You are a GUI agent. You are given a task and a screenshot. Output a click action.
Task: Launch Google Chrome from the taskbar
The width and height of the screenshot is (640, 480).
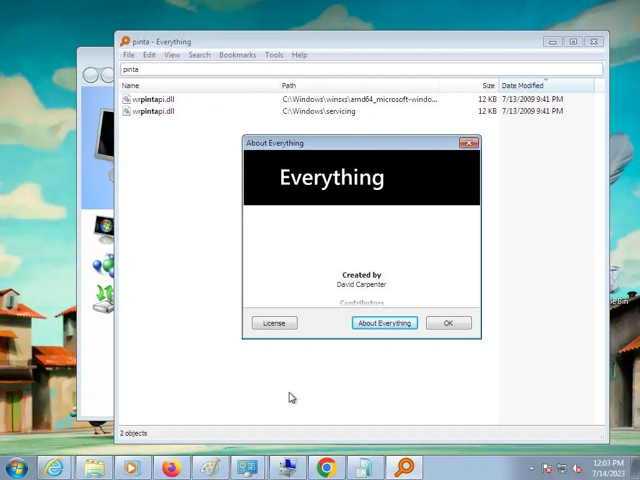[326, 467]
